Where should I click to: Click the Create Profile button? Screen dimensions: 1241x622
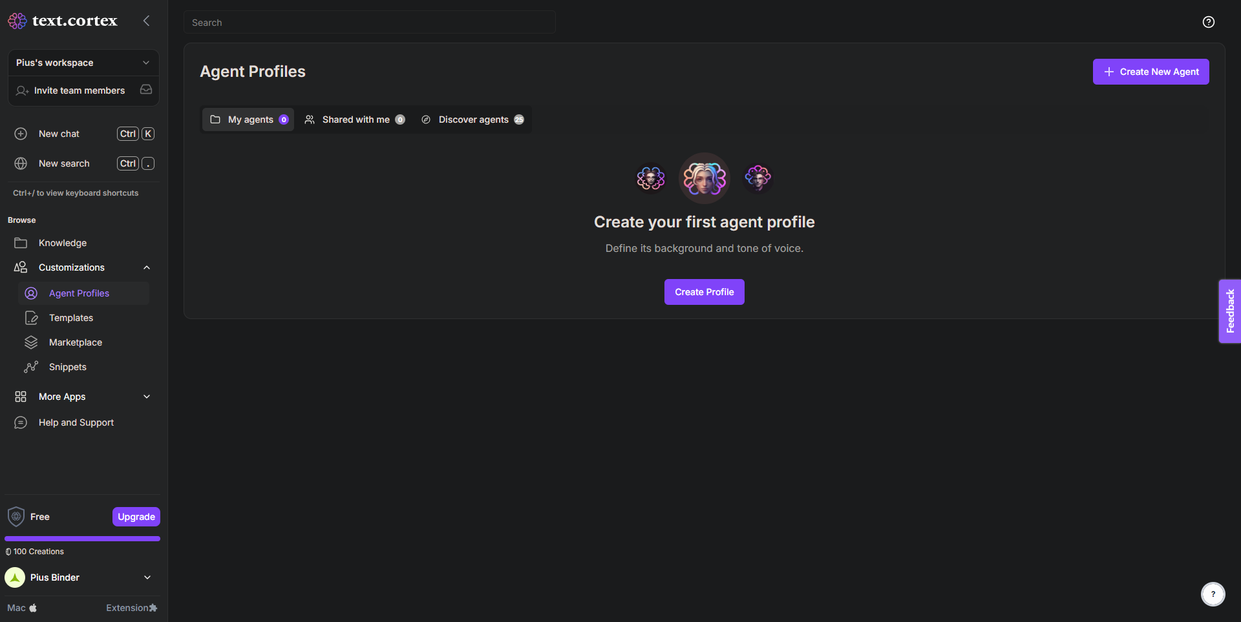(704, 292)
